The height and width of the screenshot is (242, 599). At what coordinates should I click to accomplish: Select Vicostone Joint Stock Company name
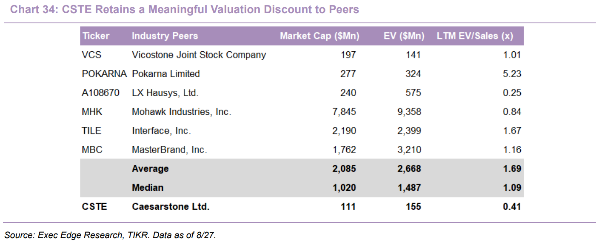199,55
